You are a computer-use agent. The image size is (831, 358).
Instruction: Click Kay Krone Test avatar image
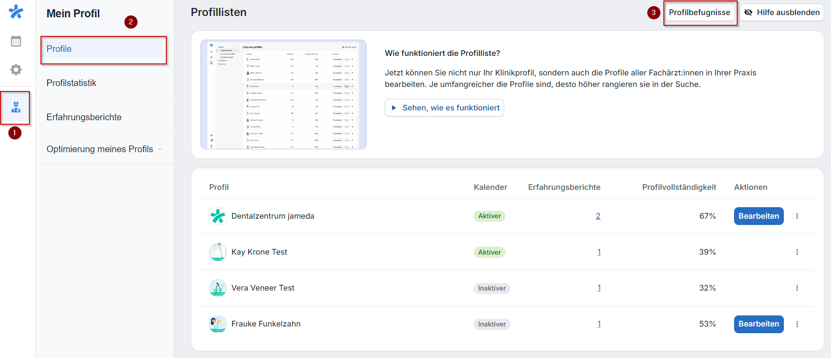pyautogui.click(x=218, y=252)
